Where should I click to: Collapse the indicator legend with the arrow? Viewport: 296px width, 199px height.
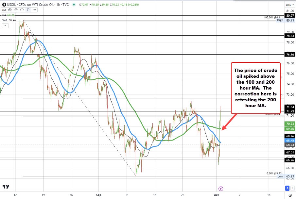pyautogui.click(x=5, y=25)
